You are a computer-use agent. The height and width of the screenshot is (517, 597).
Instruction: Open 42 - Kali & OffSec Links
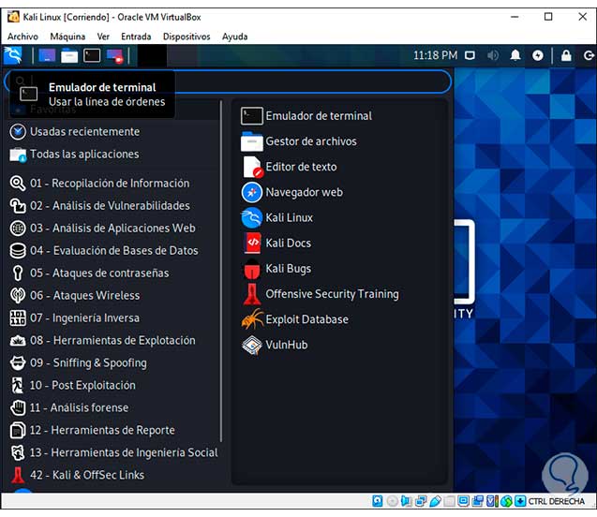coord(77,475)
